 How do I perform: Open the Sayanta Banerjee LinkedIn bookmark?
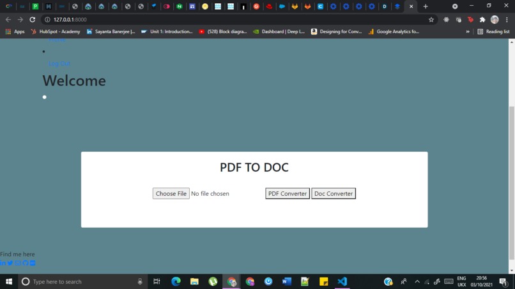[111, 31]
